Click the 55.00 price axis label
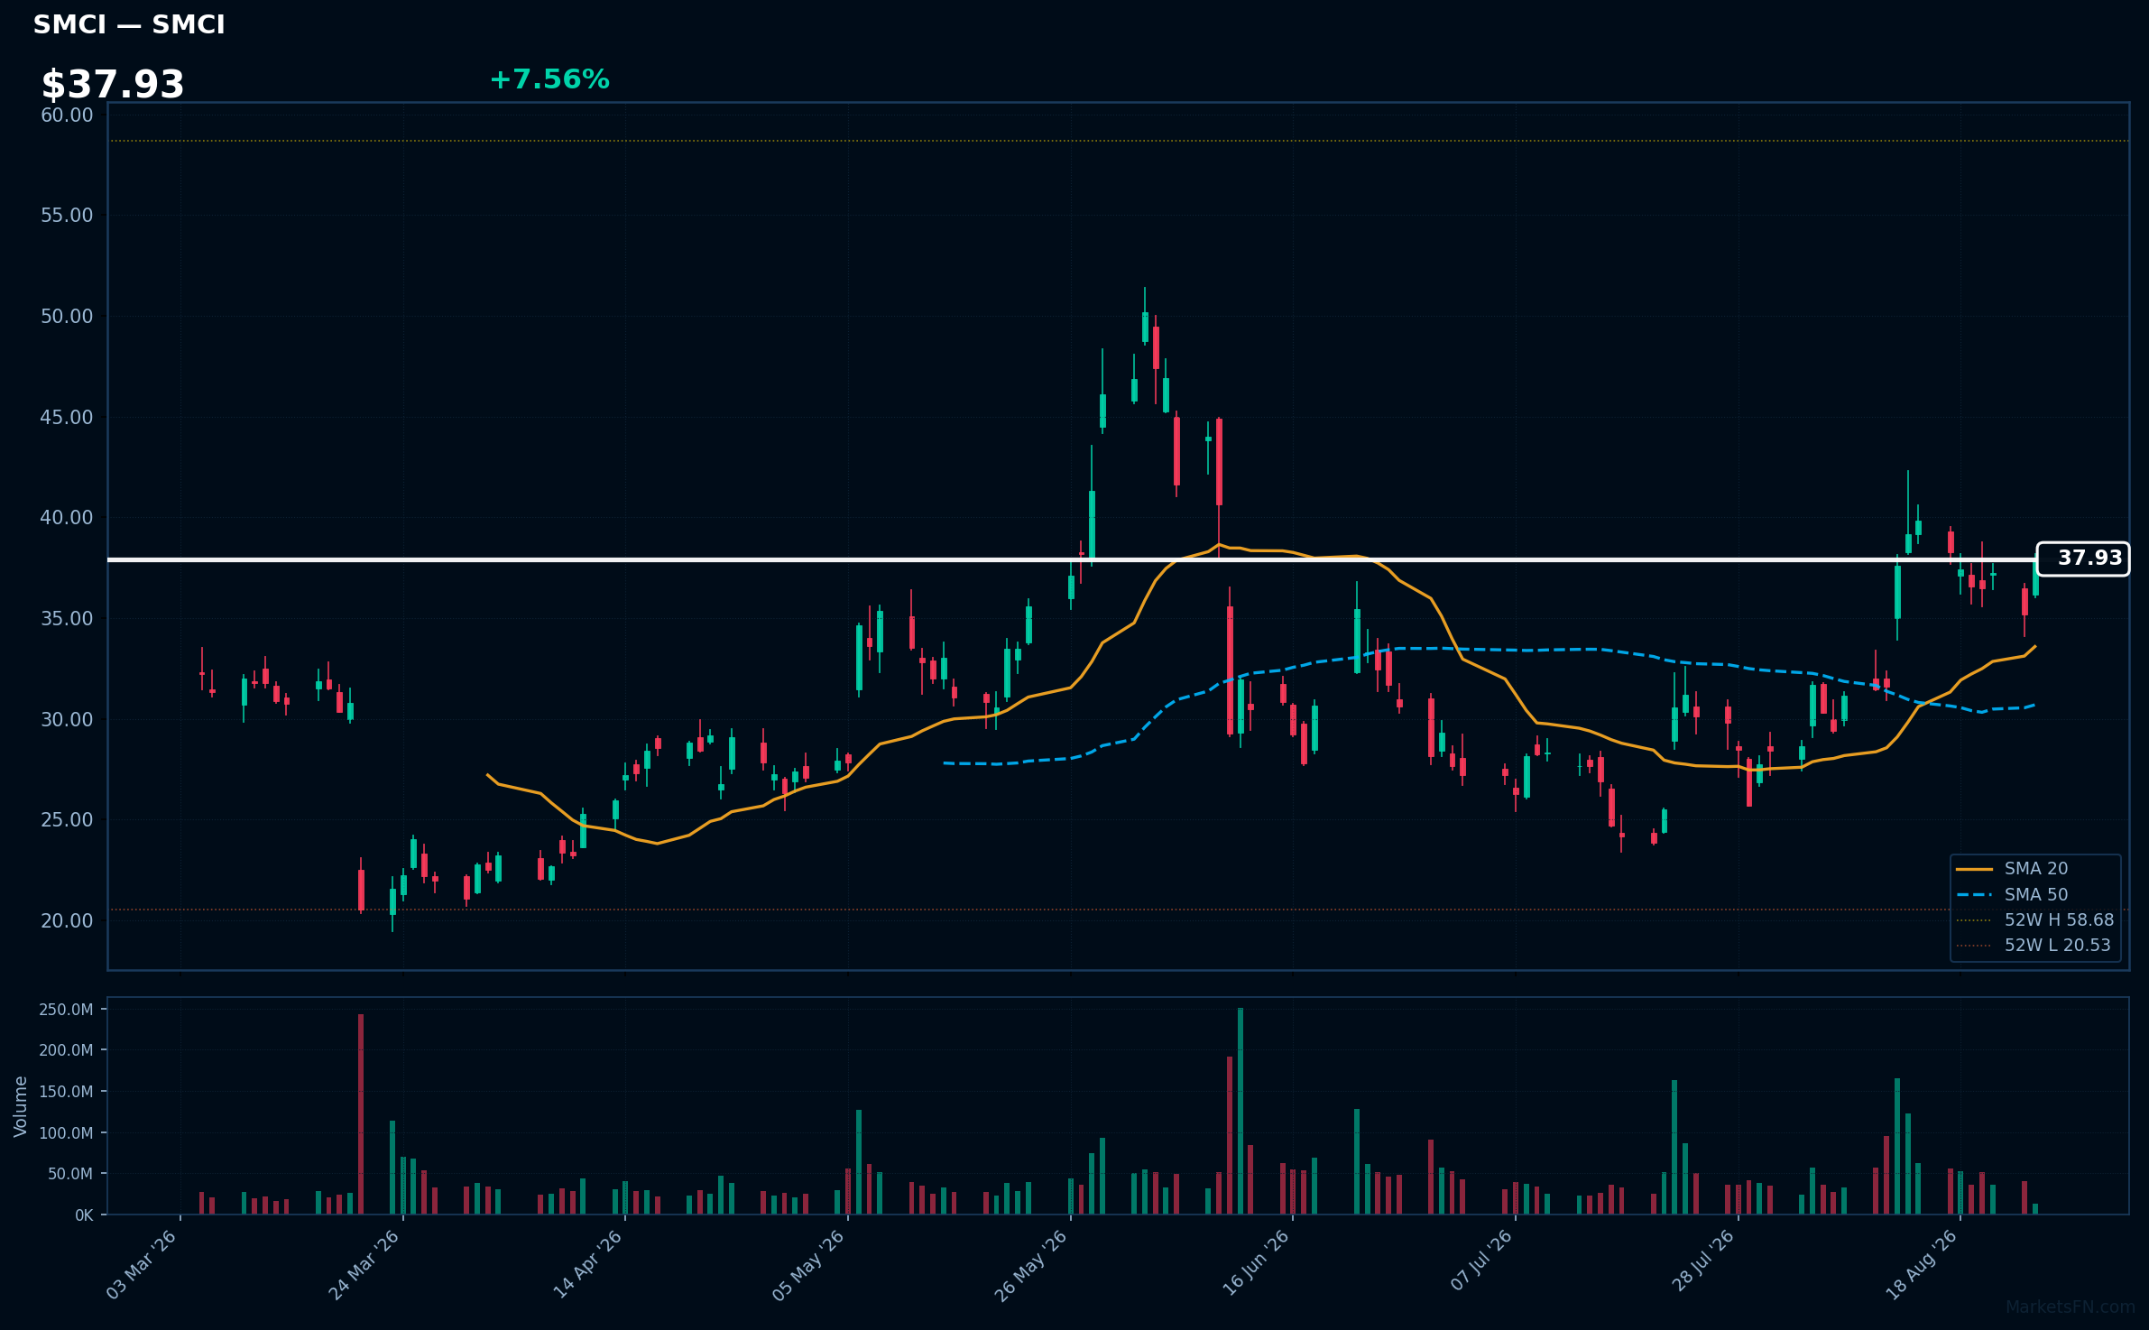 click(x=67, y=216)
